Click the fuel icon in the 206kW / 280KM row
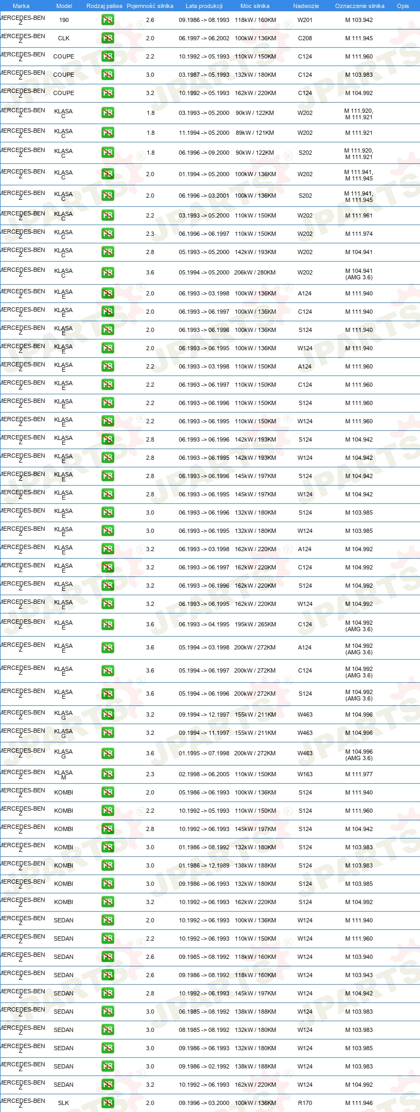The height and width of the screenshot is (1112, 420). tap(107, 273)
